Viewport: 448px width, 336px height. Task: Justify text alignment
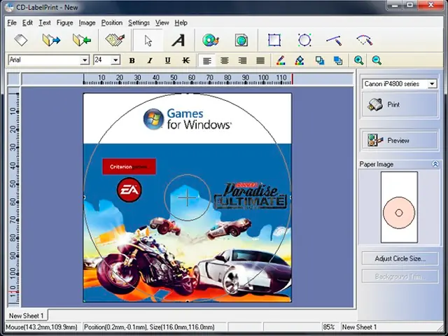[260, 60]
